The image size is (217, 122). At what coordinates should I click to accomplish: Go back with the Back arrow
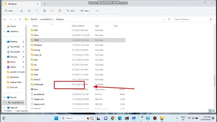coord(5,19)
